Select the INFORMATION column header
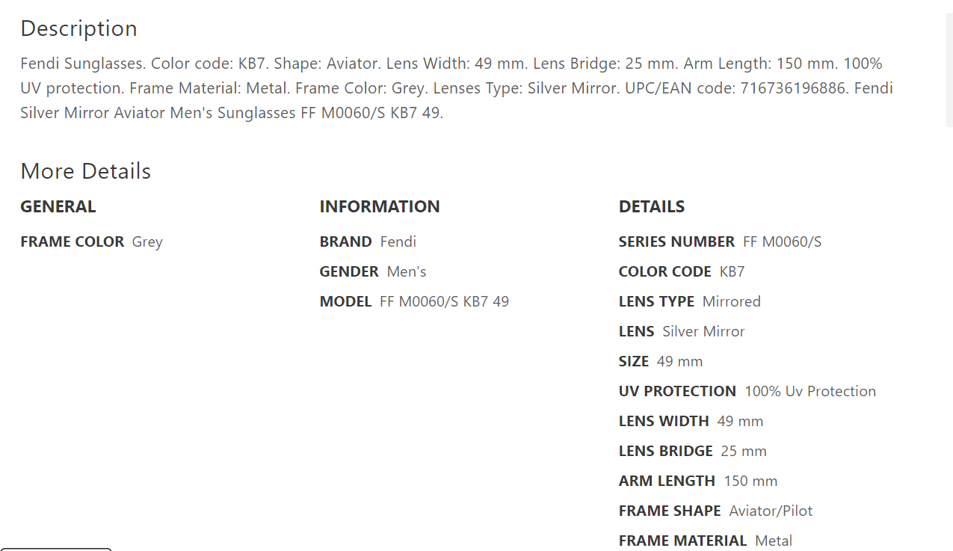Viewport: 953px width, 551px height. point(380,206)
